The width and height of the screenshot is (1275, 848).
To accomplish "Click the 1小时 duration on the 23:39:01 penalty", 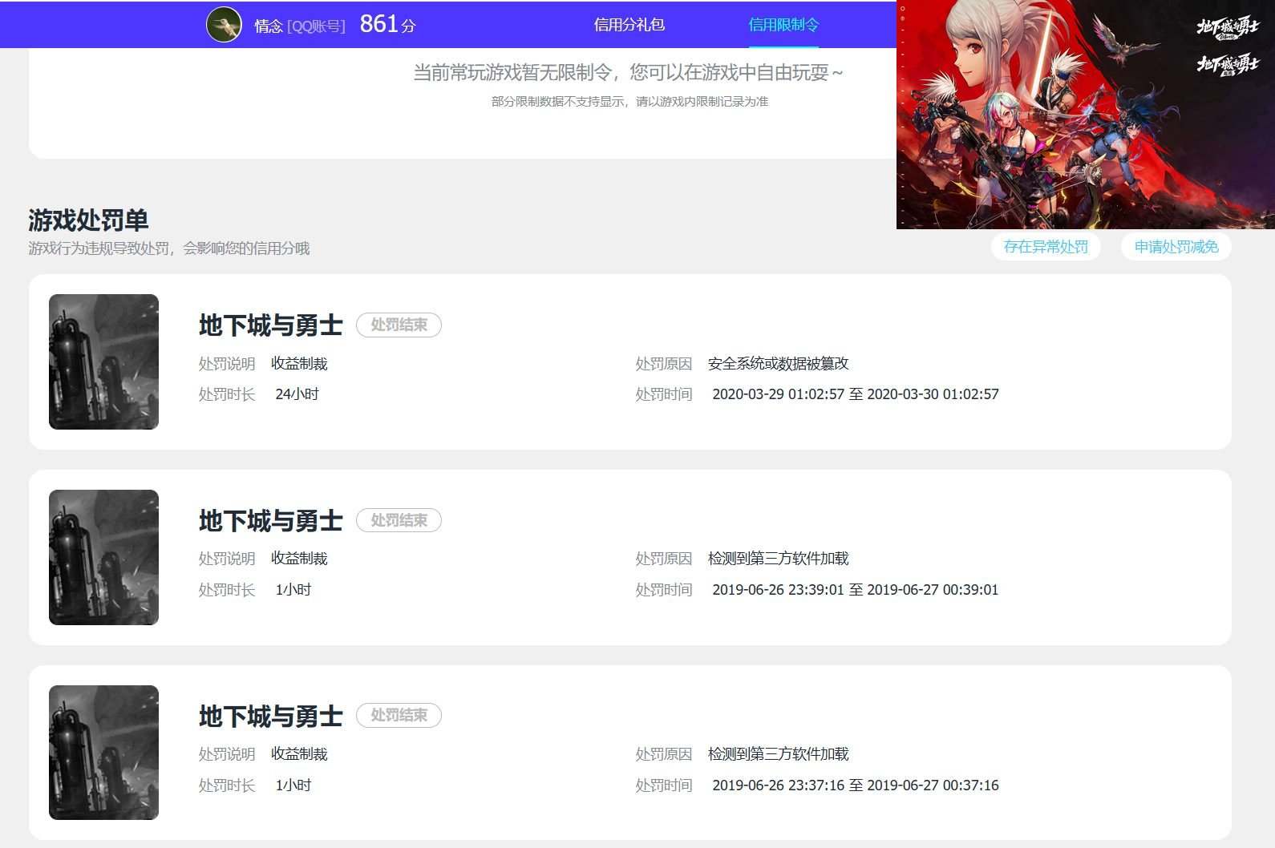I will (x=293, y=590).
